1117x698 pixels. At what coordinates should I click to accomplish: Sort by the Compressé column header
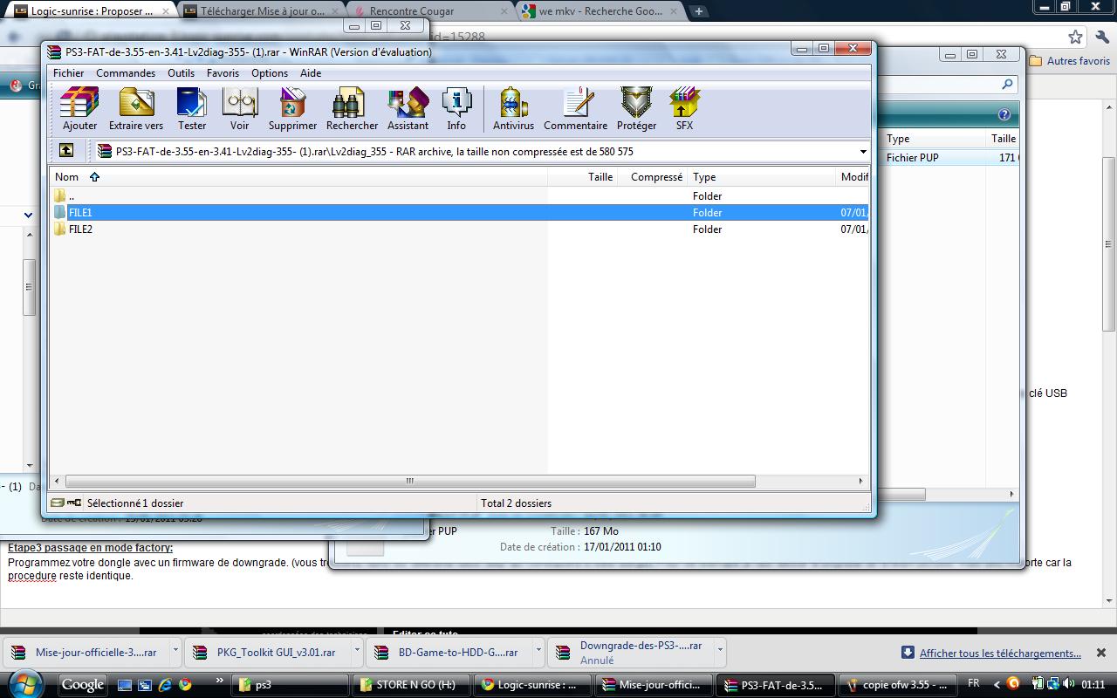coord(654,177)
